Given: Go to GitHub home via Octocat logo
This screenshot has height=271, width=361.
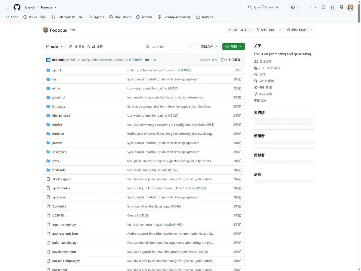Looking at the screenshot, I should [17, 7].
